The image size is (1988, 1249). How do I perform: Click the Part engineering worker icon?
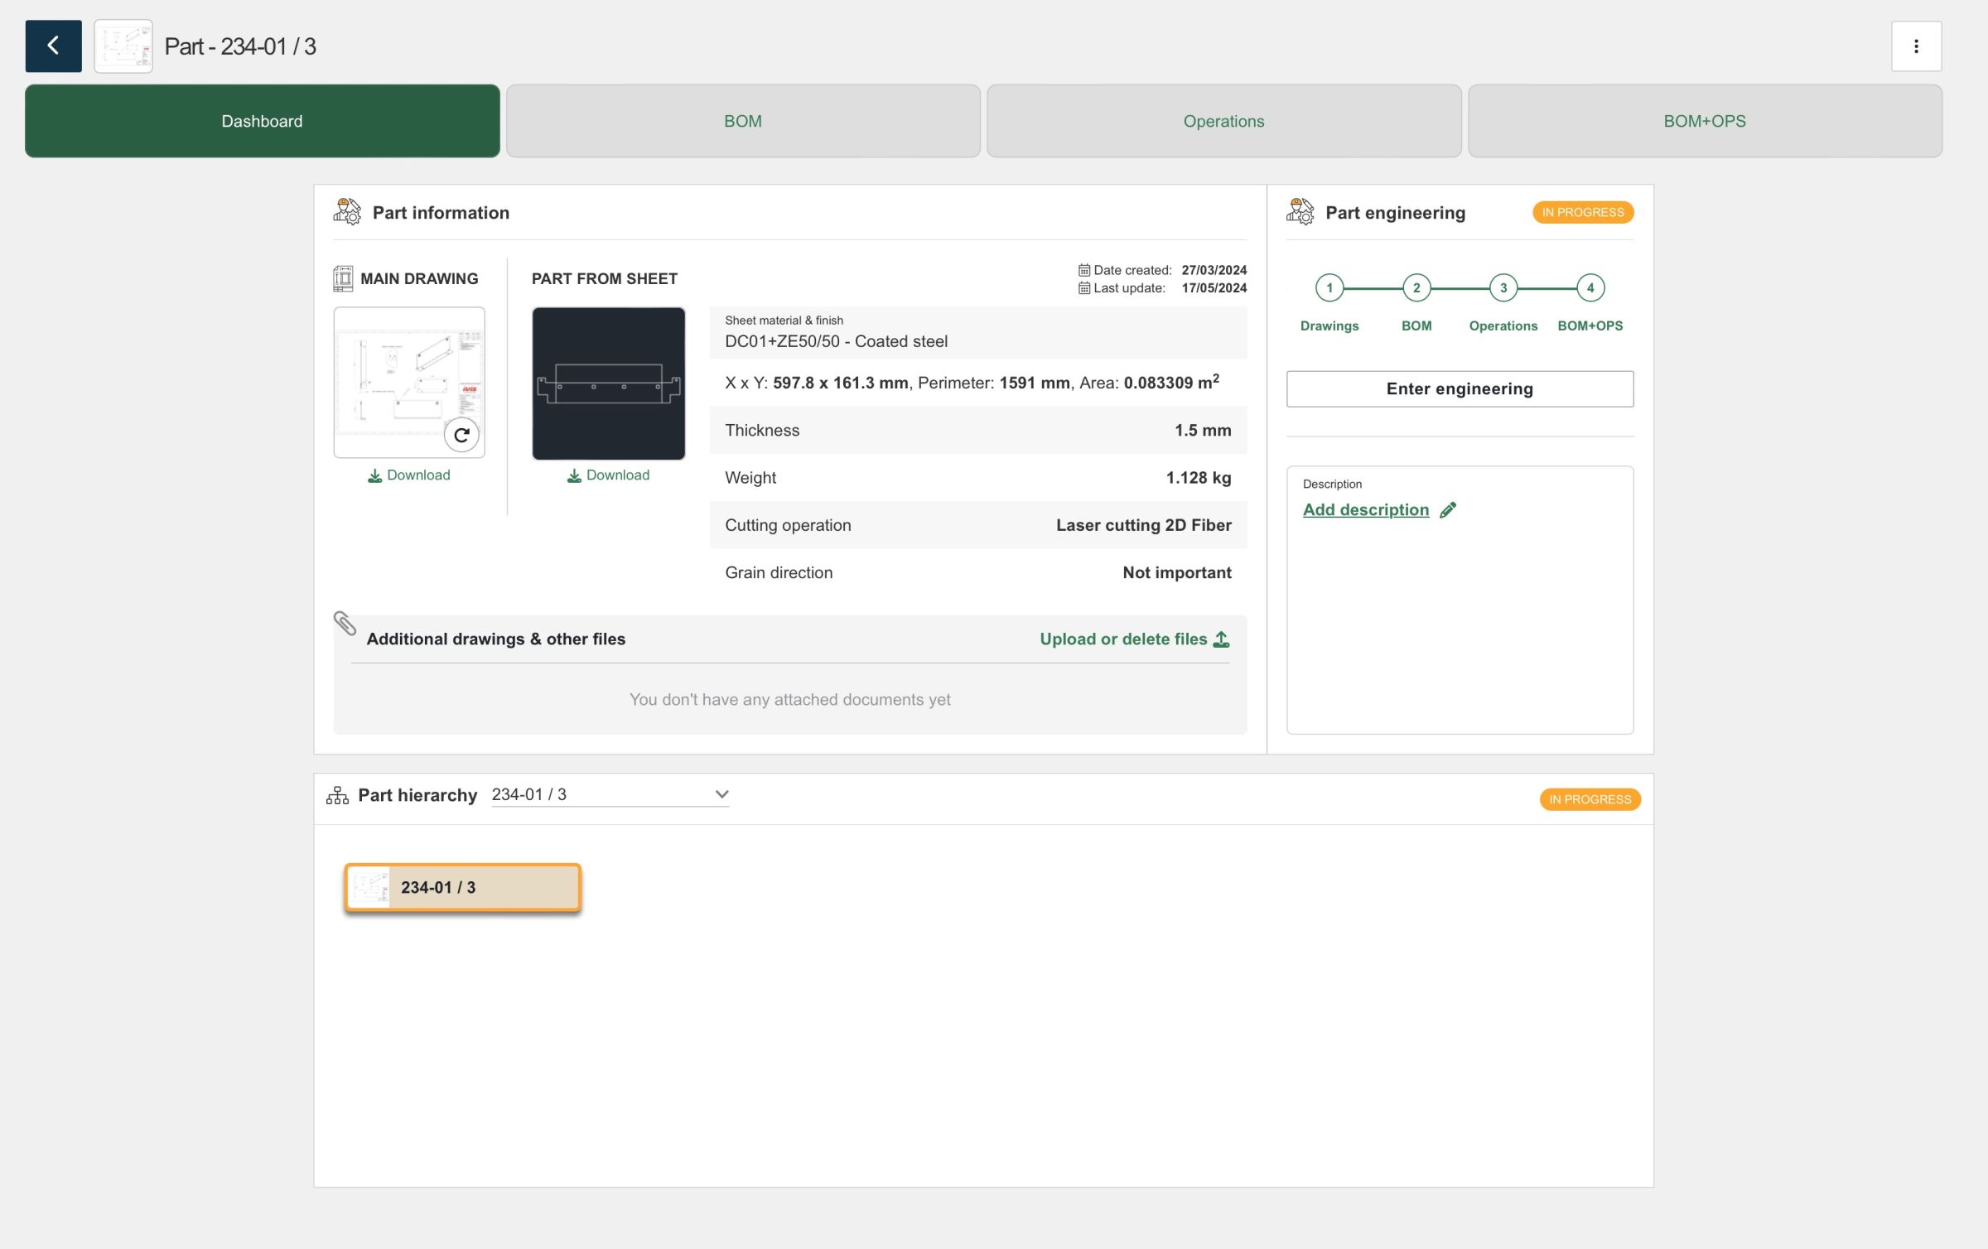pos(1300,212)
